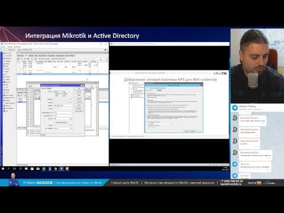Switch to Mangle tab in Firewall
284x213 pixels.
point(31,56)
